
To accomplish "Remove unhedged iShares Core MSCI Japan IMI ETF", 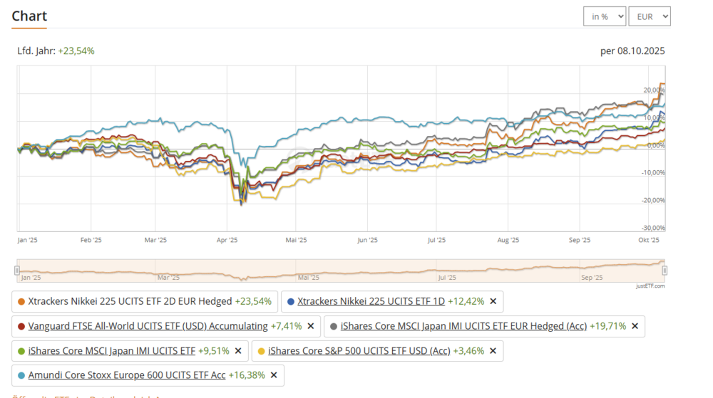I will tap(238, 350).
